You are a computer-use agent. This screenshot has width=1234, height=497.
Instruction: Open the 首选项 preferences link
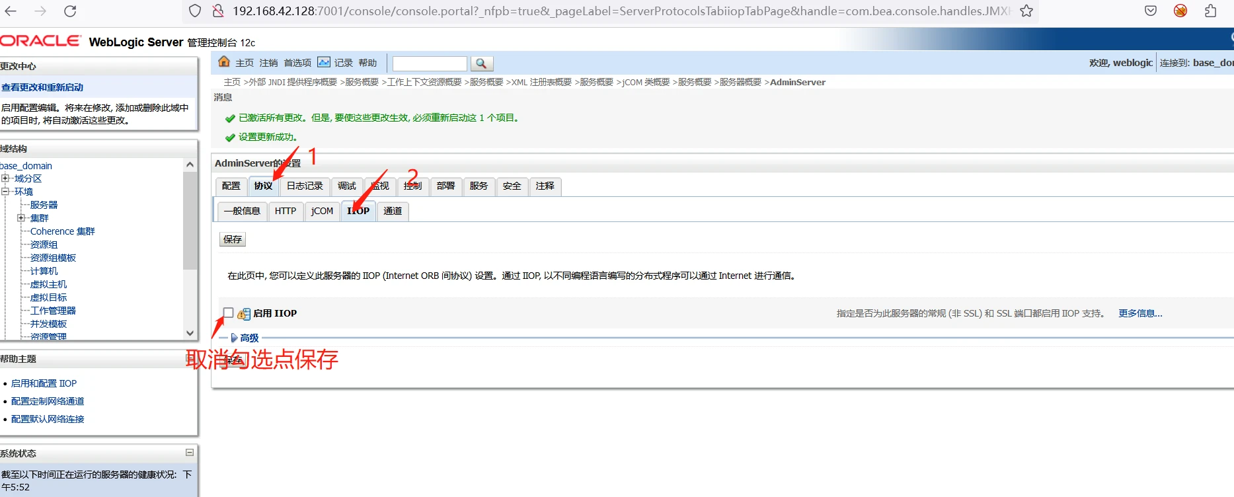[297, 63]
